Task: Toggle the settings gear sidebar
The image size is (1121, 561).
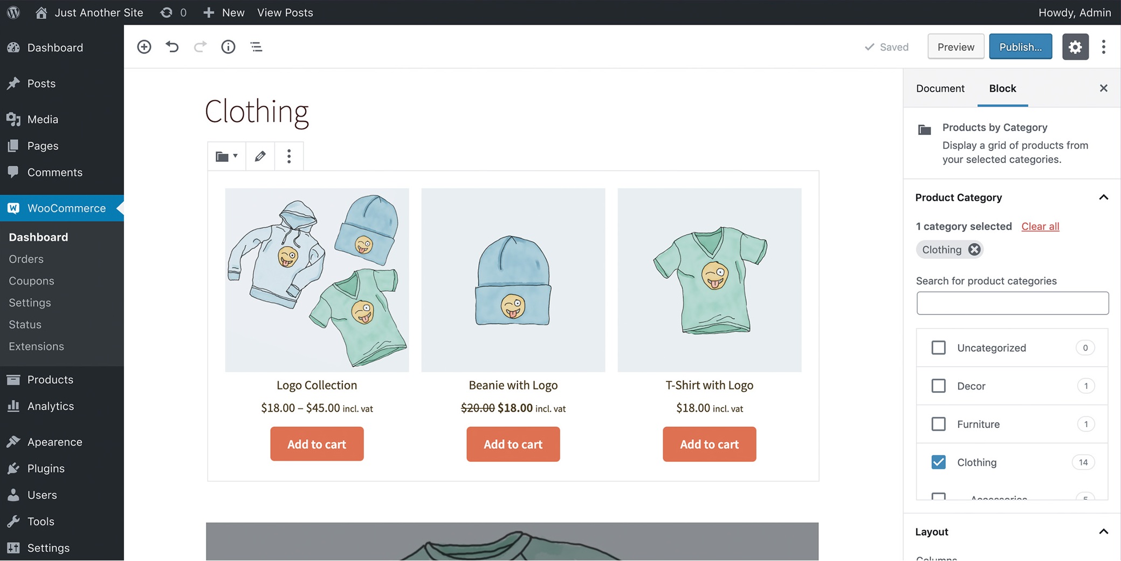Action: coord(1075,47)
